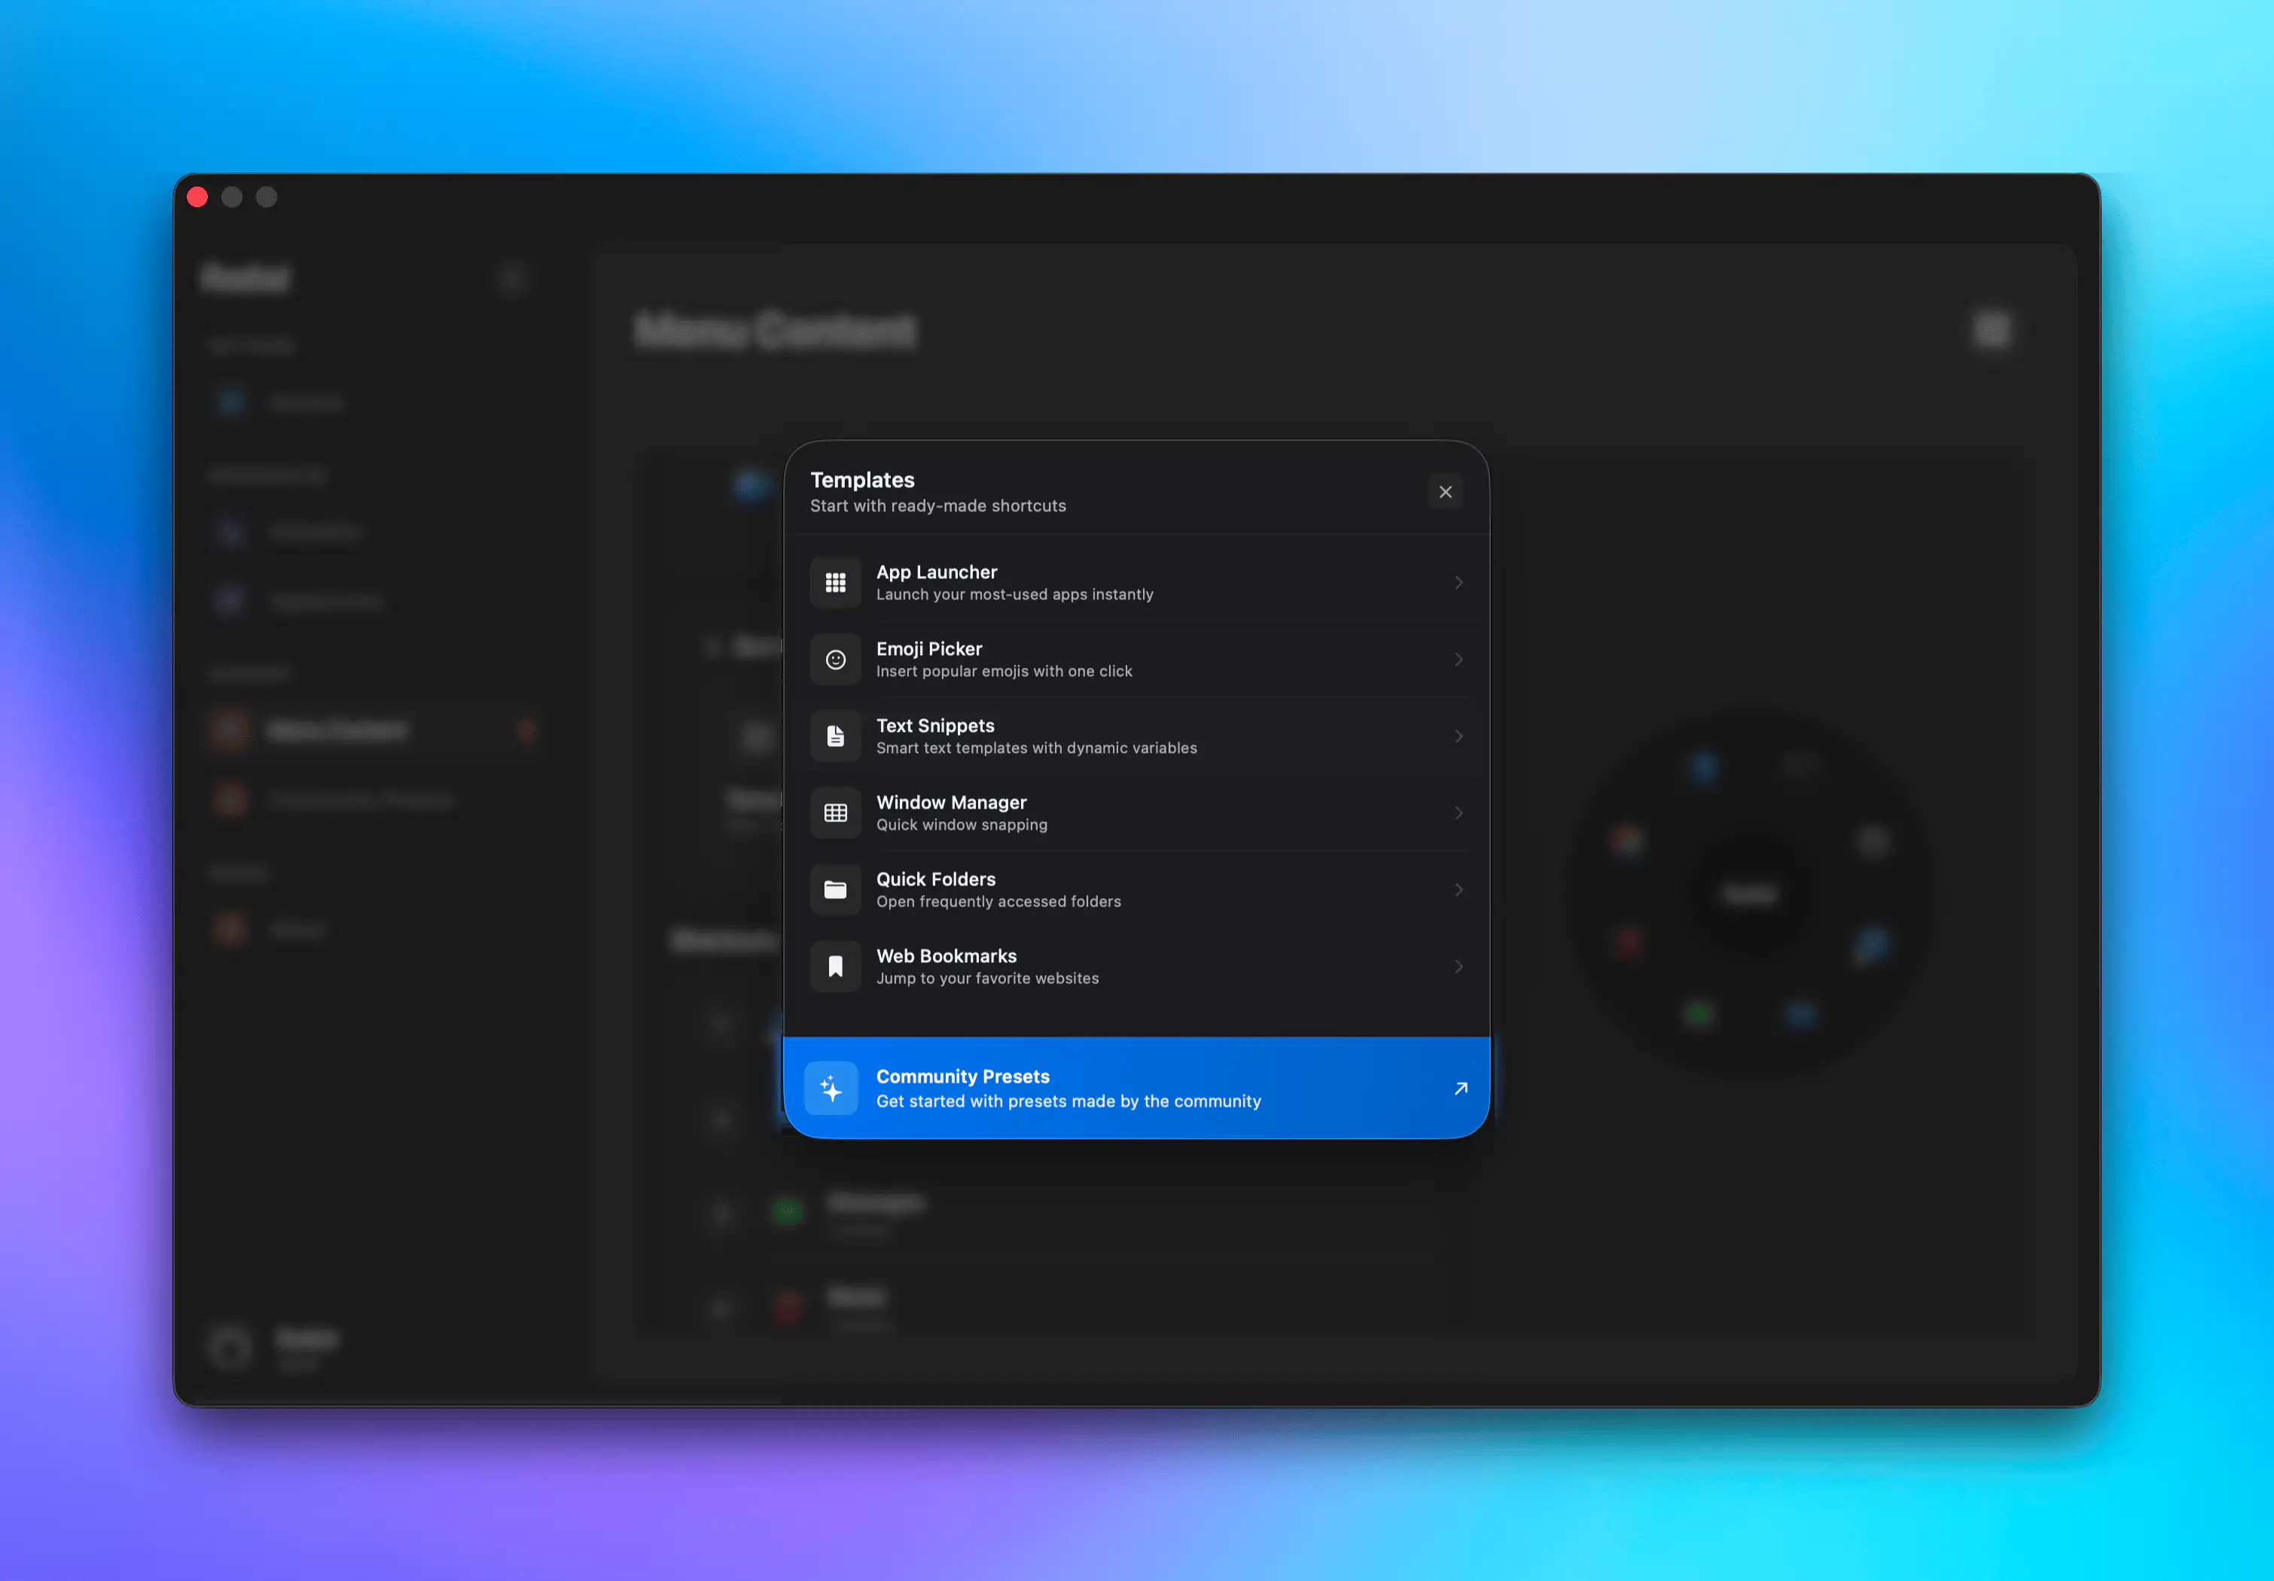The image size is (2274, 1581).
Task: Close the Templates dialog with X
Action: (1445, 492)
